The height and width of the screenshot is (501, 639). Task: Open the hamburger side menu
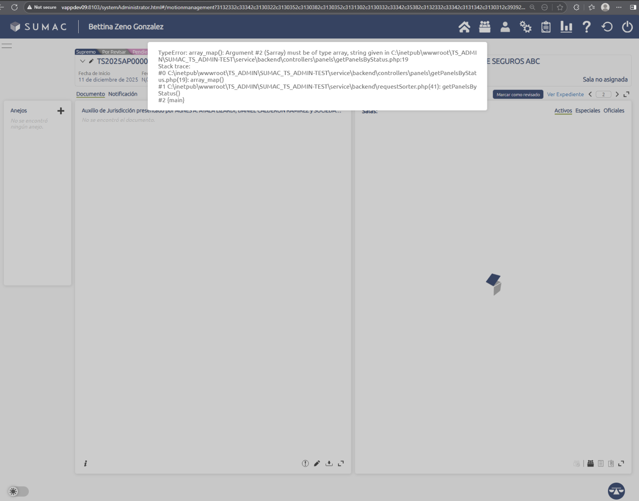click(7, 46)
